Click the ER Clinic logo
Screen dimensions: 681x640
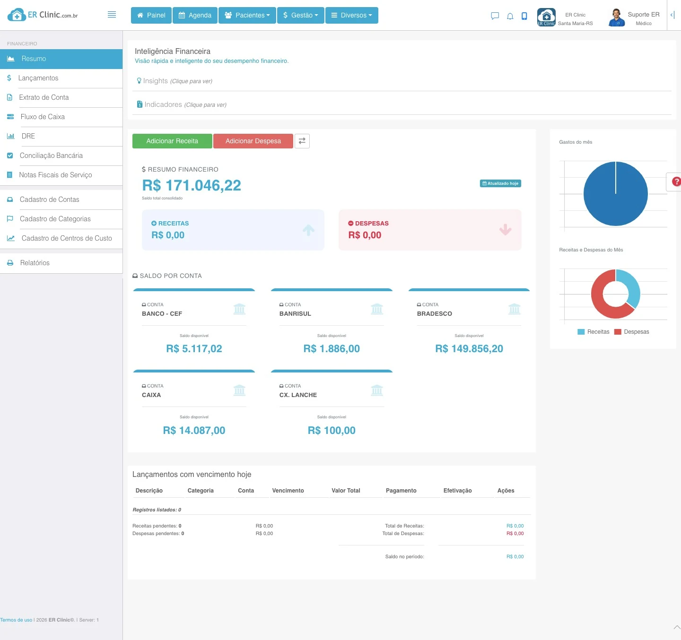pyautogui.click(x=43, y=15)
